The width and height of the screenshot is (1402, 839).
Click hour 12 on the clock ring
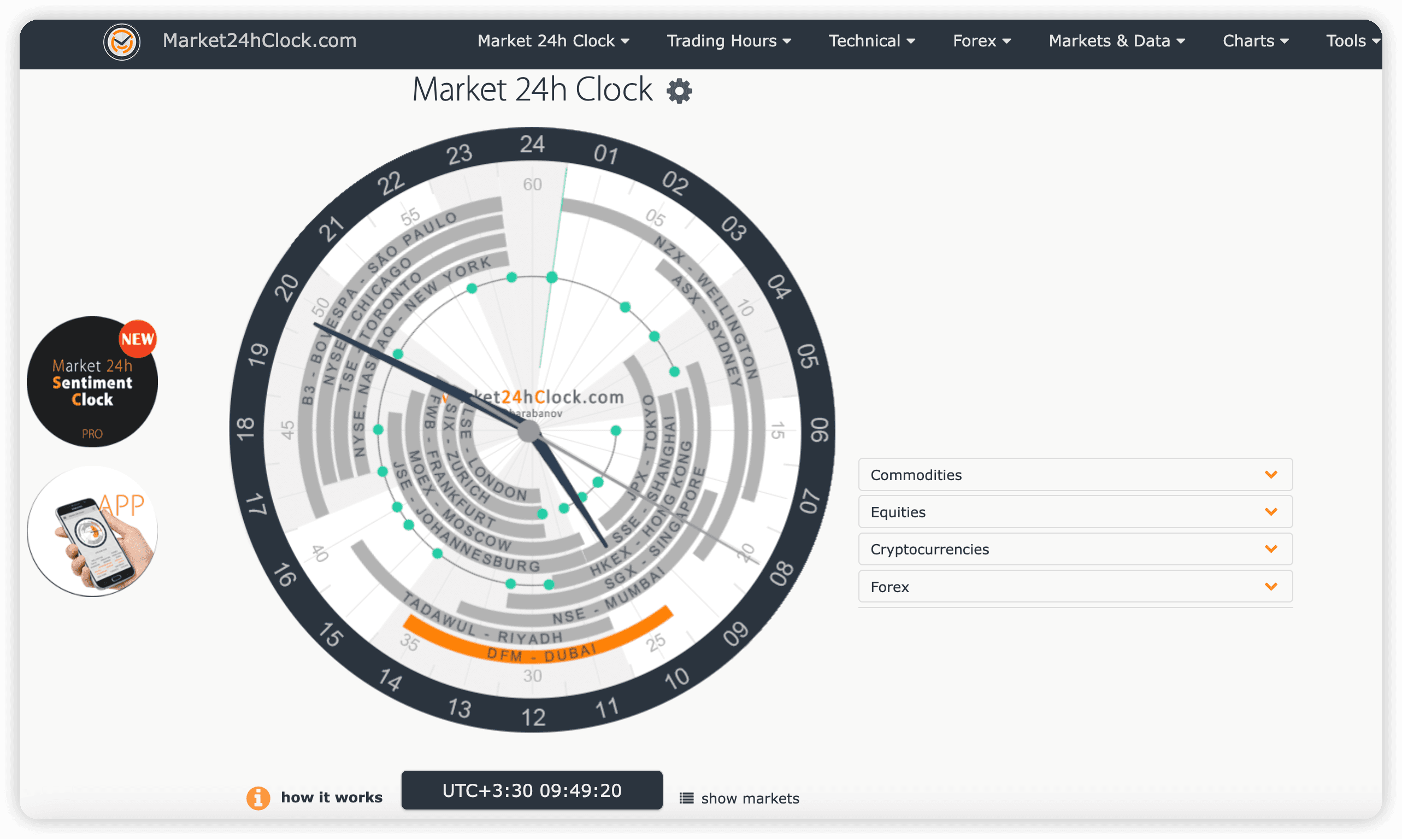click(533, 717)
